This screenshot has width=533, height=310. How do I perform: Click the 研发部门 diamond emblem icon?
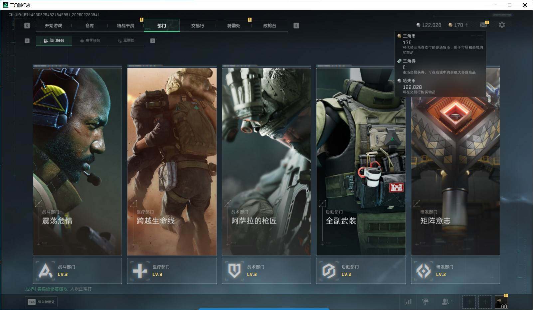423,271
